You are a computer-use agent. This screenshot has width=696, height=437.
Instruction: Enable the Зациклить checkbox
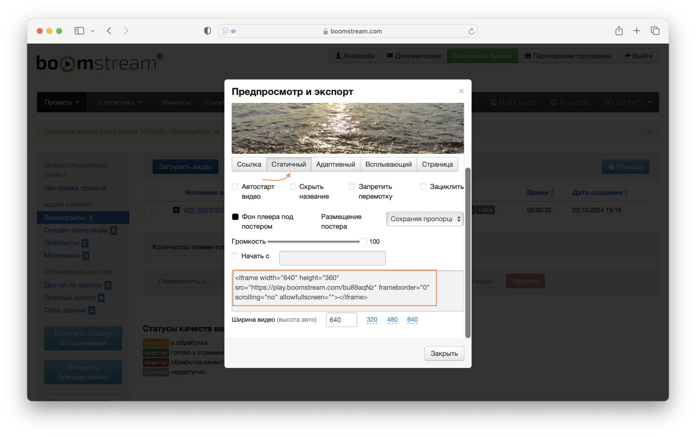[x=423, y=187]
